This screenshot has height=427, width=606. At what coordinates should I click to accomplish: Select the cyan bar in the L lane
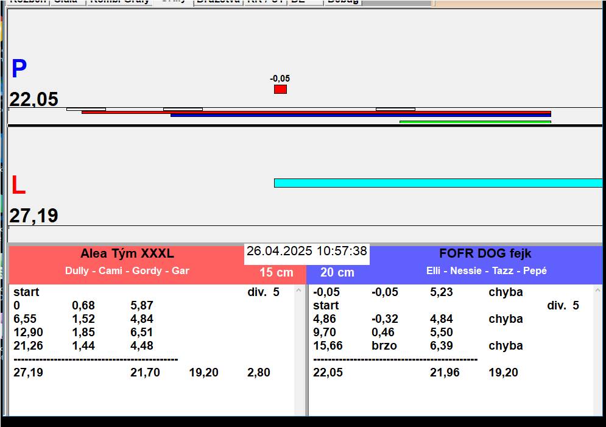point(437,183)
